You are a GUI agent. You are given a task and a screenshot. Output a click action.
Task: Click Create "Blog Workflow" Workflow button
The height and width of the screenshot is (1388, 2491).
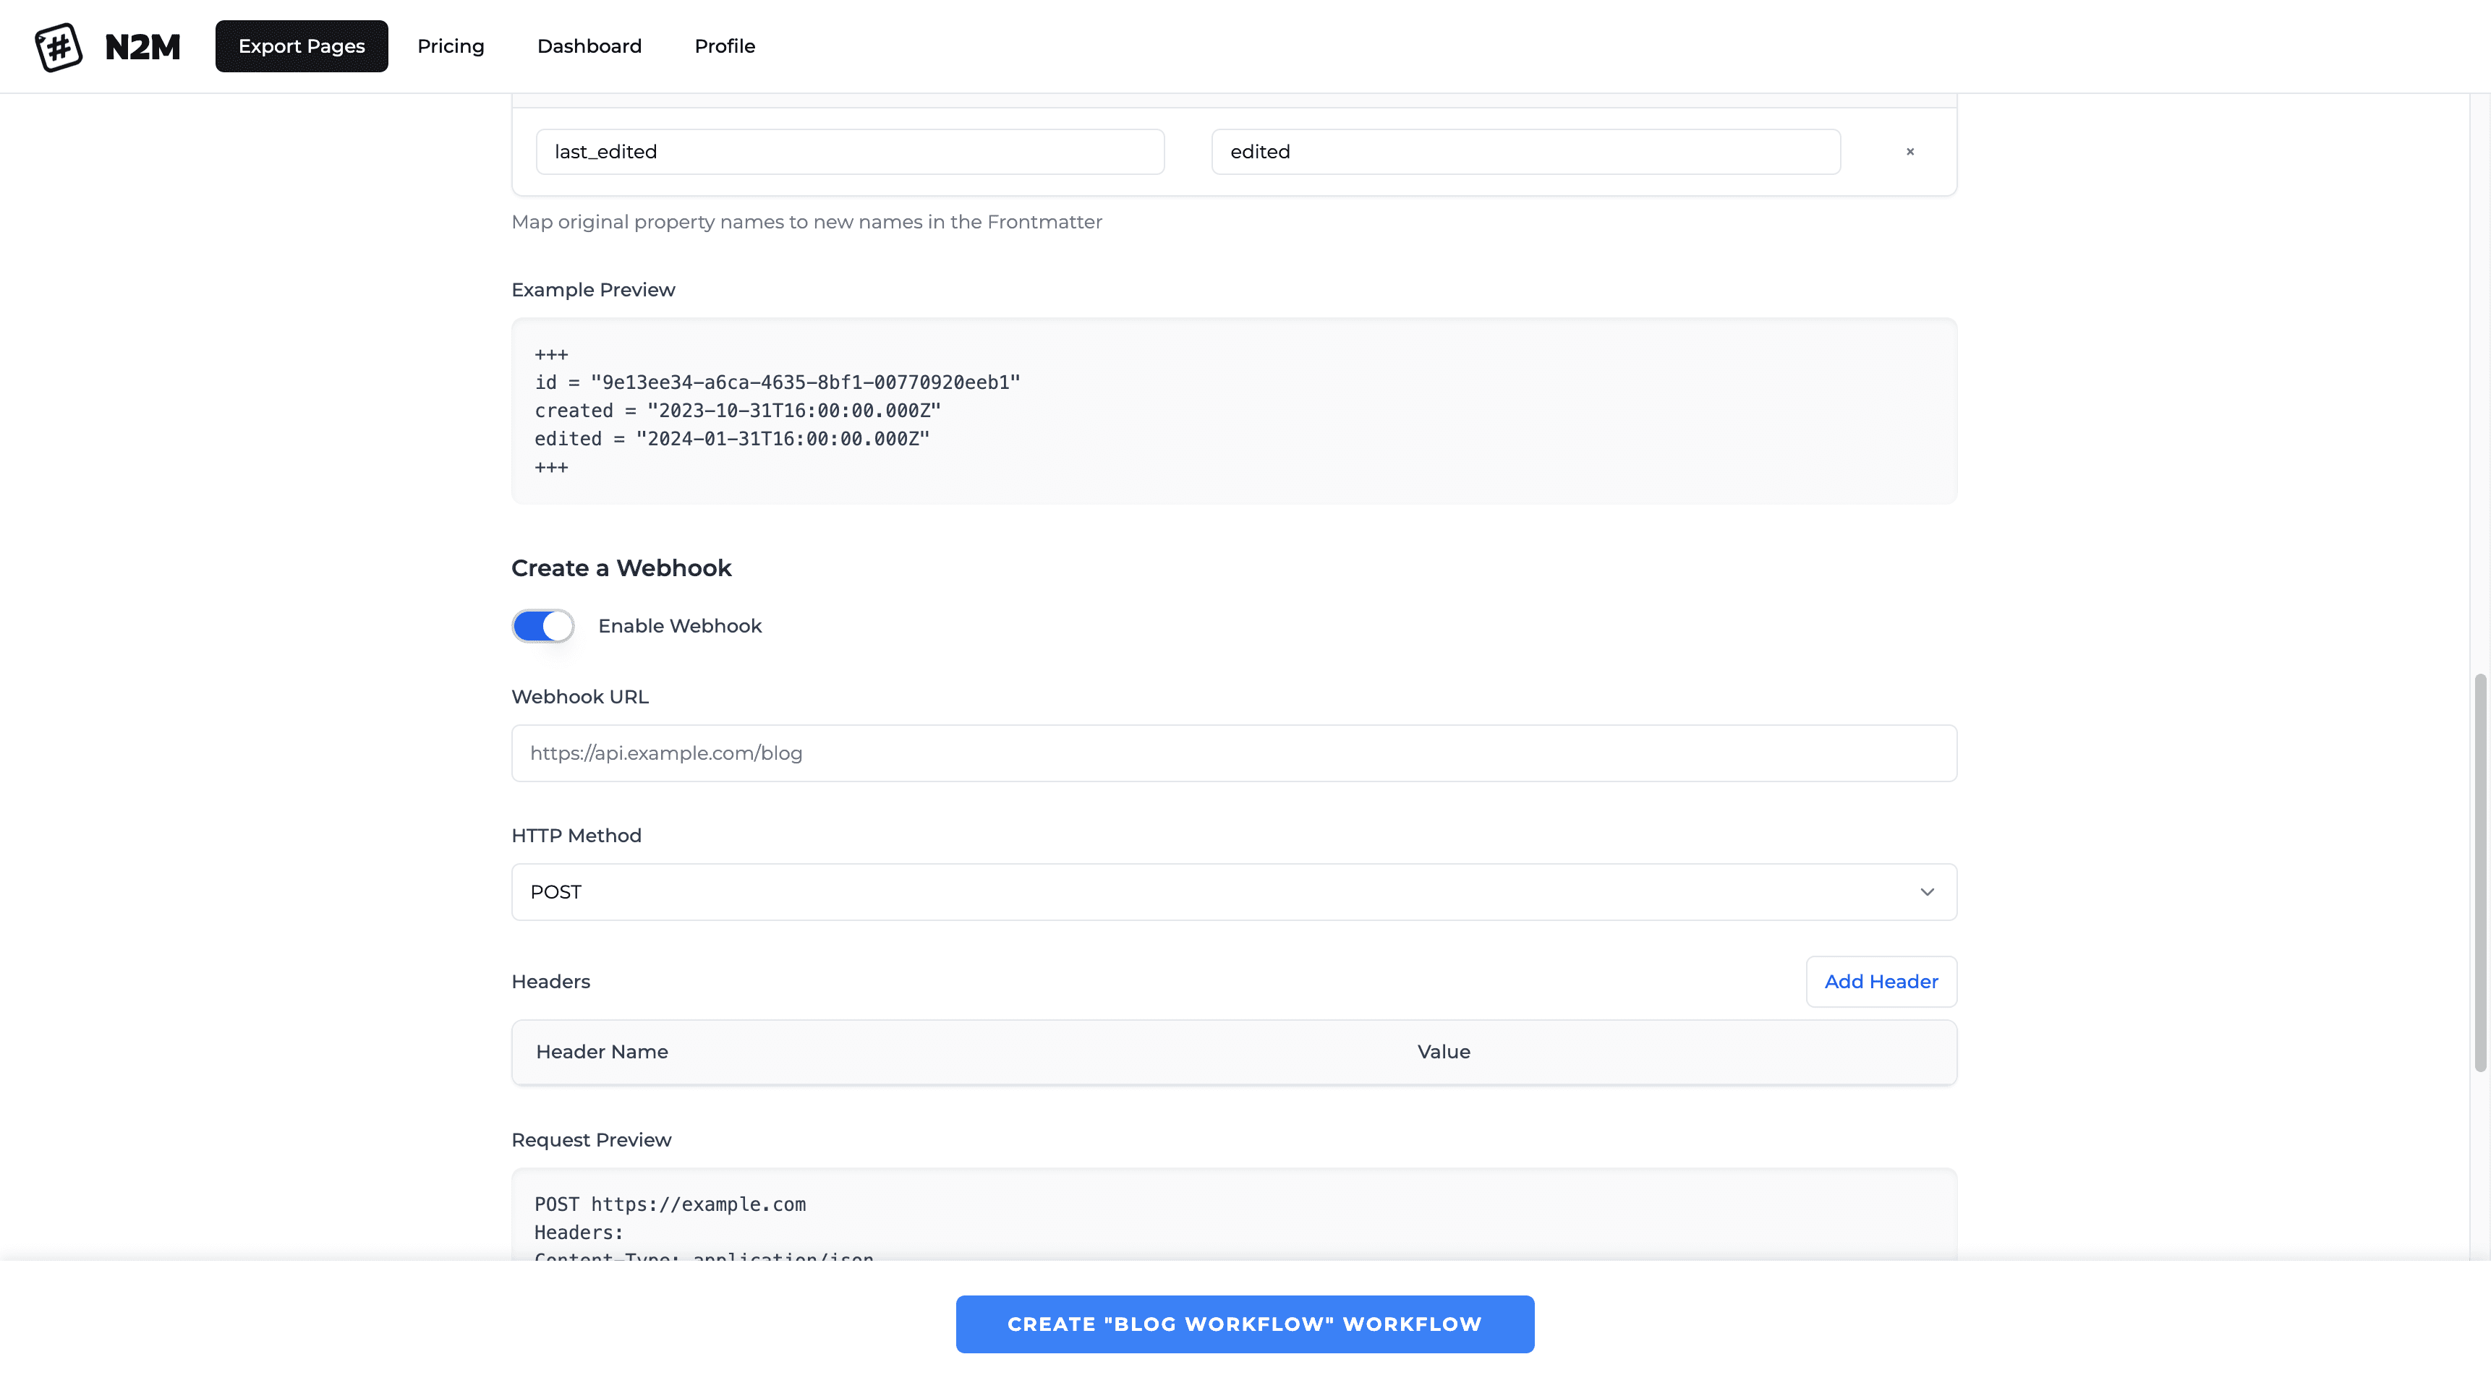(x=1243, y=1323)
